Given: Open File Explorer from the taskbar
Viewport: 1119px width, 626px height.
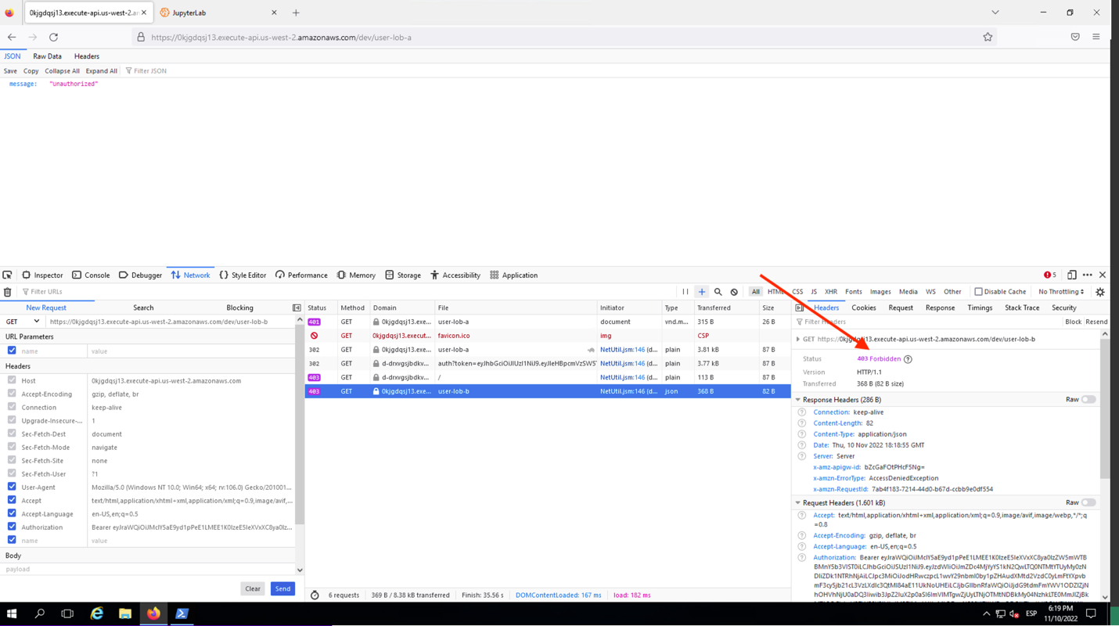Looking at the screenshot, I should click(x=125, y=614).
